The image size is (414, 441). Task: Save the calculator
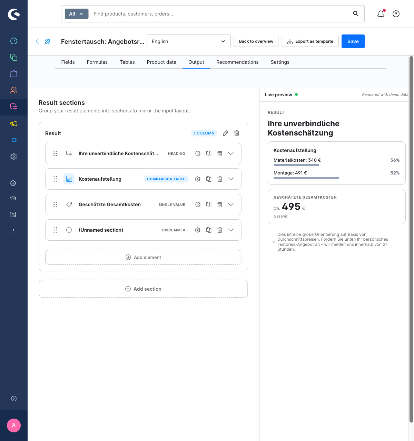[x=353, y=41]
